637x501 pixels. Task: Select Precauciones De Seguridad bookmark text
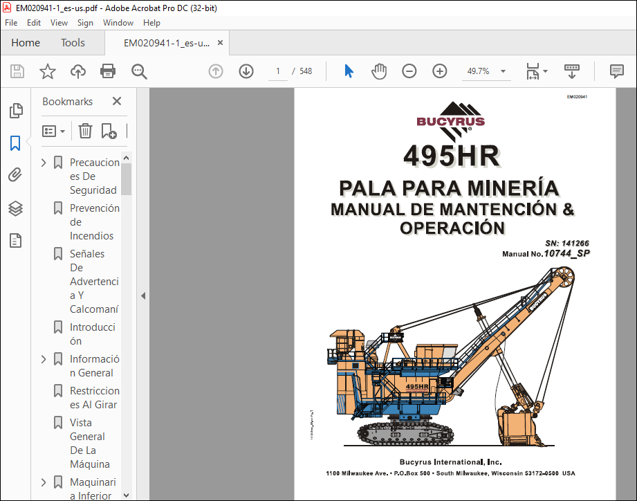coord(94,176)
